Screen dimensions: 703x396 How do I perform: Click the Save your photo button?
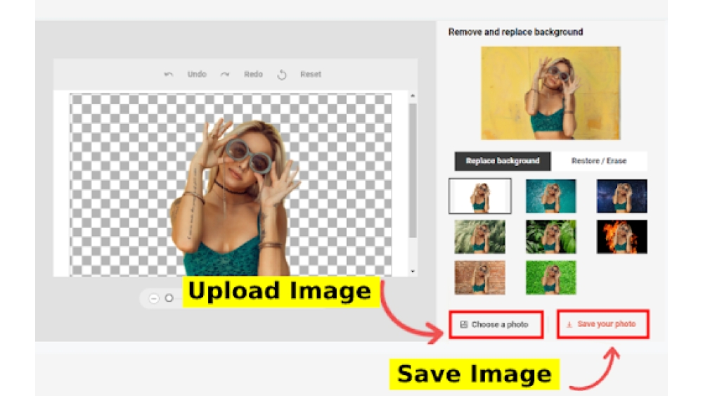pyautogui.click(x=603, y=324)
